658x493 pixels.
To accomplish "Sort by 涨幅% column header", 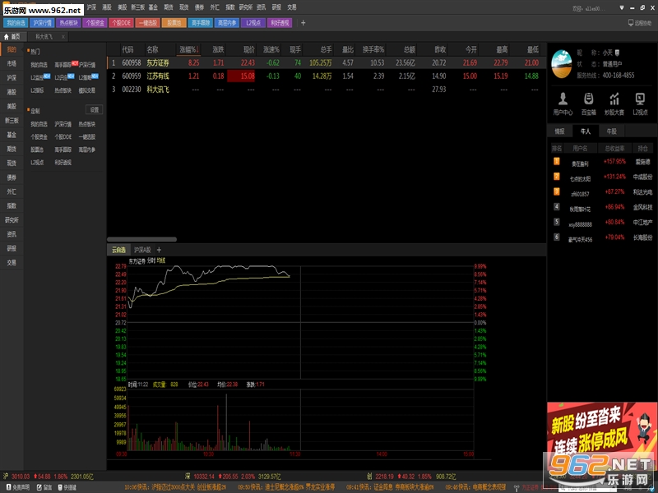I will 189,49.
